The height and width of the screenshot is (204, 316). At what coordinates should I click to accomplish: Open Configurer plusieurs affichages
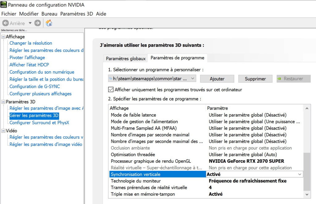(x=40, y=94)
